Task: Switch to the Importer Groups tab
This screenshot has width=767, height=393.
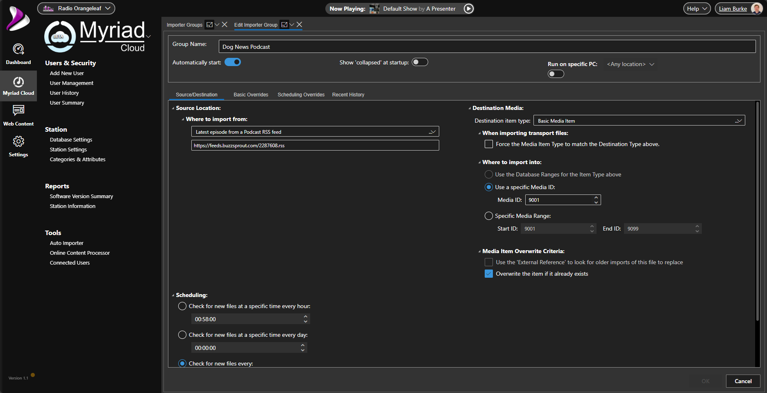Action: tap(184, 25)
